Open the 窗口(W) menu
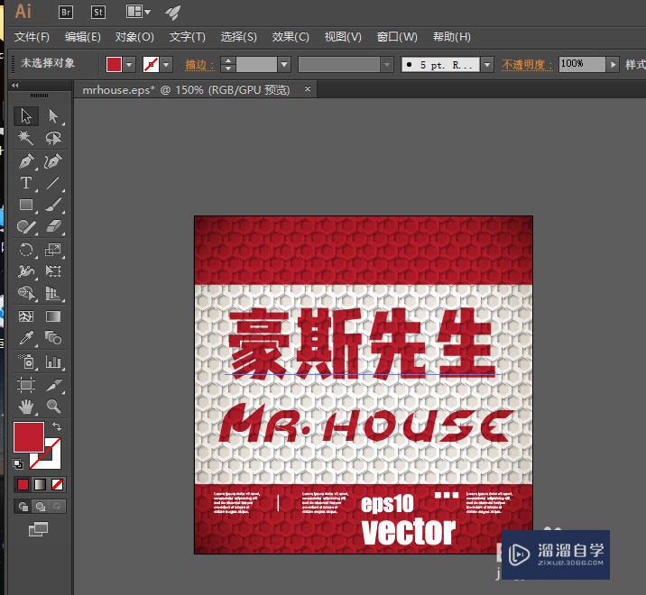The height and width of the screenshot is (595, 646). coord(397,37)
